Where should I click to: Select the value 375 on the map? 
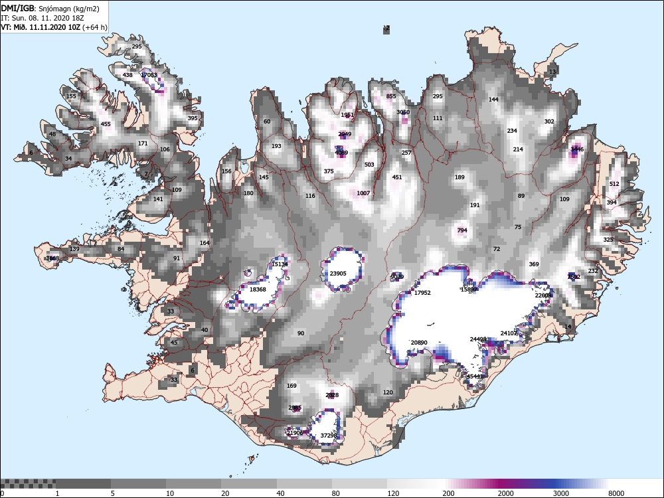tap(329, 171)
